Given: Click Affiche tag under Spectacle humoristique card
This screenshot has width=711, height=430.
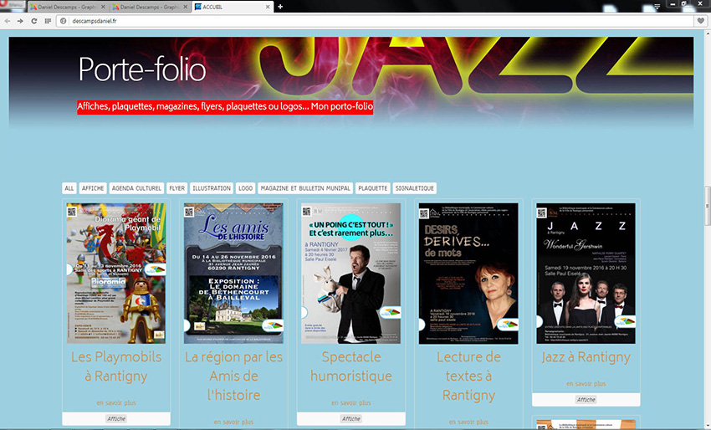Looking at the screenshot, I should (351, 418).
